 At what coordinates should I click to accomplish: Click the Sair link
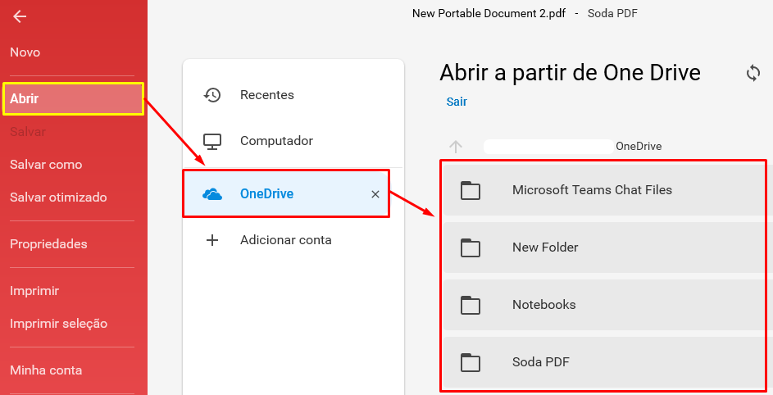pos(457,102)
